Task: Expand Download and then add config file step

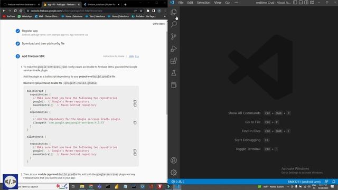Action: pyautogui.click(x=43, y=43)
